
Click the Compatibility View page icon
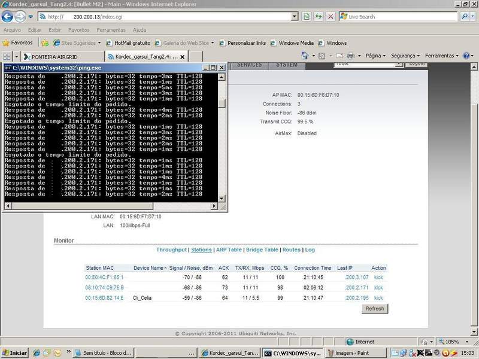(307, 17)
